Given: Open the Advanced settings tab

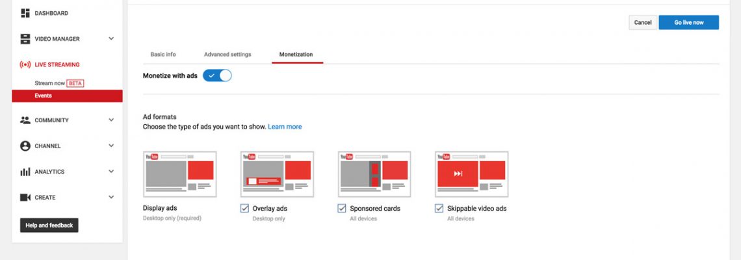Looking at the screenshot, I should pos(227,55).
